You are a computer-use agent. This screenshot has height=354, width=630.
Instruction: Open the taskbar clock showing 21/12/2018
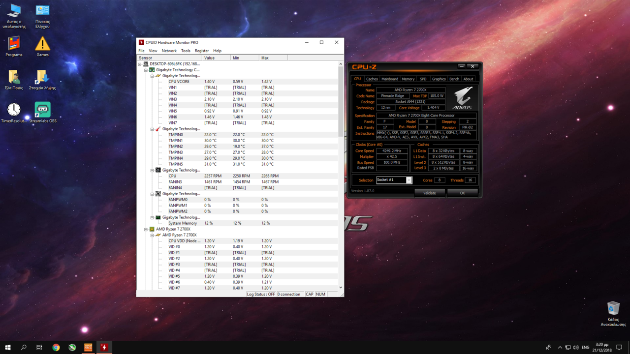click(602, 347)
